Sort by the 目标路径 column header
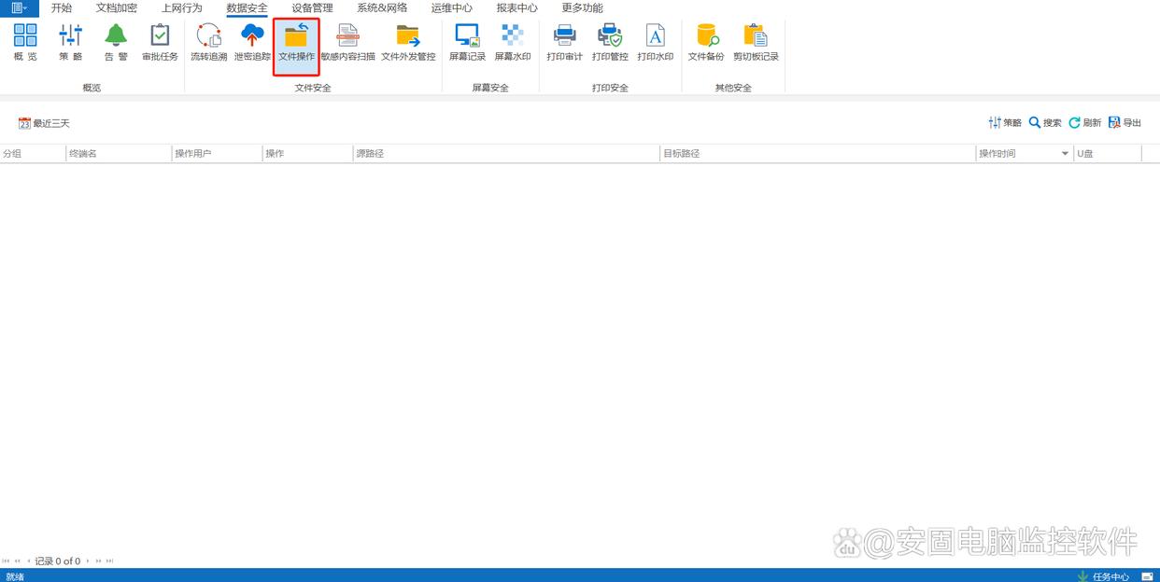The height and width of the screenshot is (582, 1160). click(818, 154)
